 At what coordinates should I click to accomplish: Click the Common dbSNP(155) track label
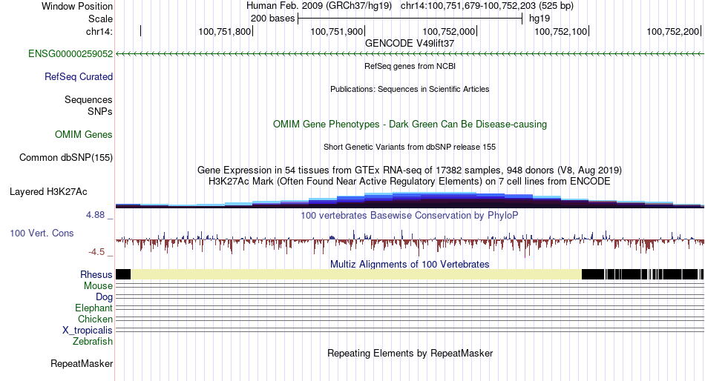point(66,158)
